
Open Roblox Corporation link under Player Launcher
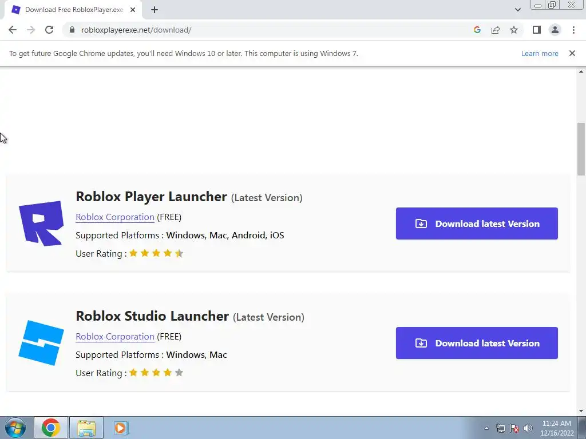pos(114,217)
